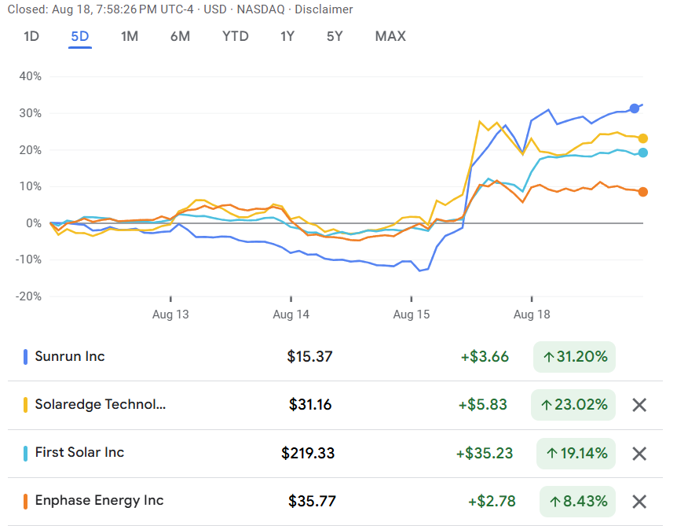Click Solaredge's yellow color indicator bar
The width and height of the screenshot is (677, 526).
pyautogui.click(x=25, y=405)
